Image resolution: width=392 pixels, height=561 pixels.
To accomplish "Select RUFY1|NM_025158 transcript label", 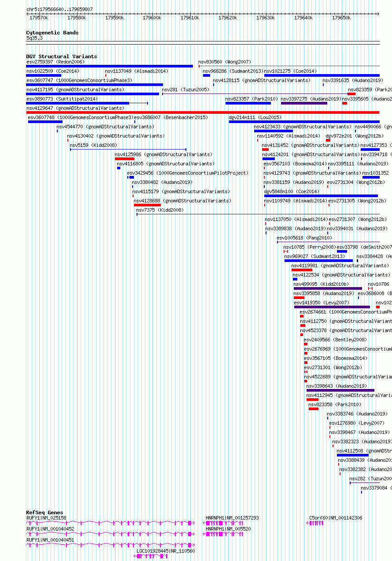I will click(46, 518).
